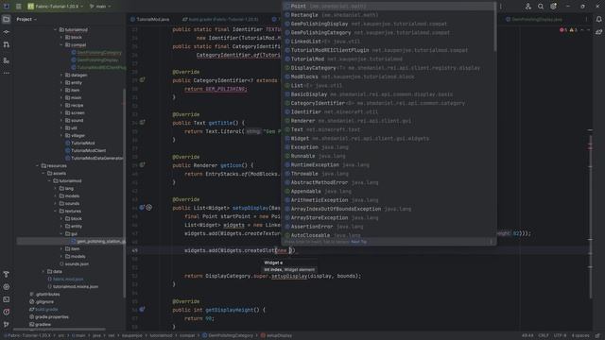
Task: Open the Build tool window icon
Action: pos(7,275)
